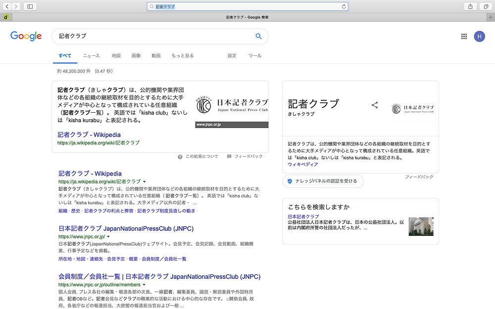Open the ウィキペディア link in knowledge panel
Viewport: 495px width, 309px height.
[x=303, y=165]
